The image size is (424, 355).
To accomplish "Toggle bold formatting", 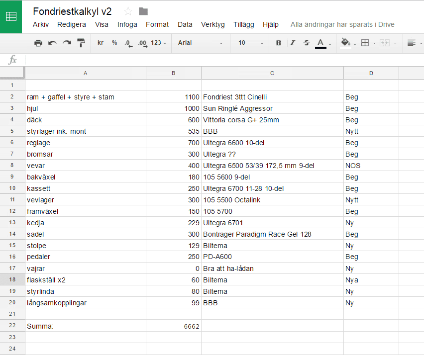I will 279,43.
